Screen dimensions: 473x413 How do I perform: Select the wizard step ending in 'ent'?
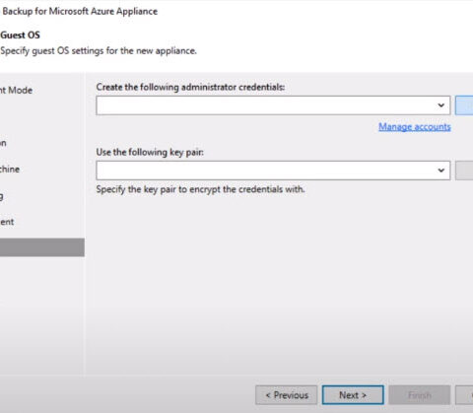click(x=7, y=222)
